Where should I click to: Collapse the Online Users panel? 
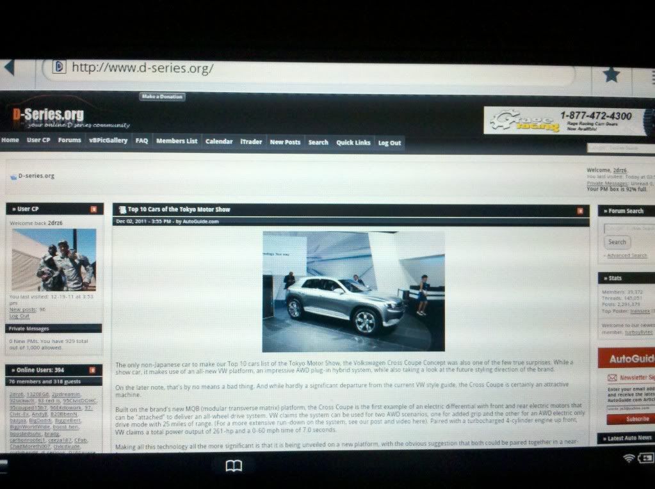[x=92, y=370]
